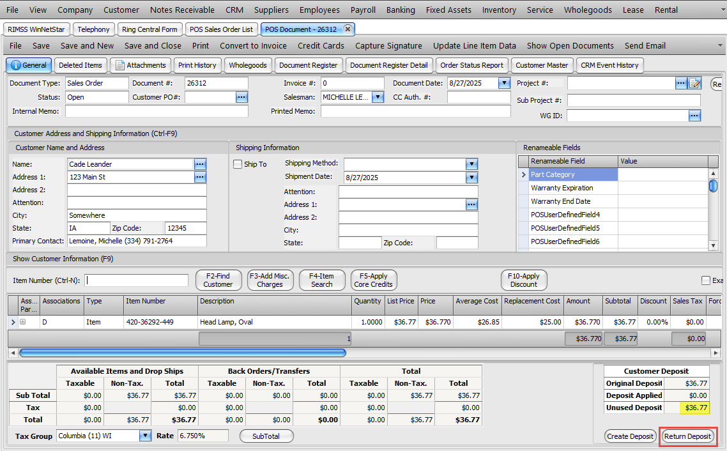Enable the Ship To checkbox
This screenshot has width=727, height=451.
point(238,164)
